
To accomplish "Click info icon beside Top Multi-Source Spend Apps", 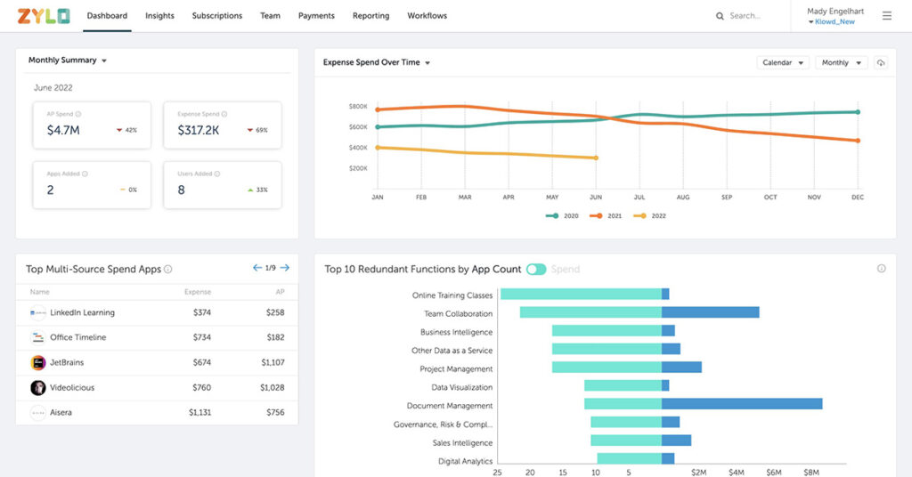I will 168,270.
